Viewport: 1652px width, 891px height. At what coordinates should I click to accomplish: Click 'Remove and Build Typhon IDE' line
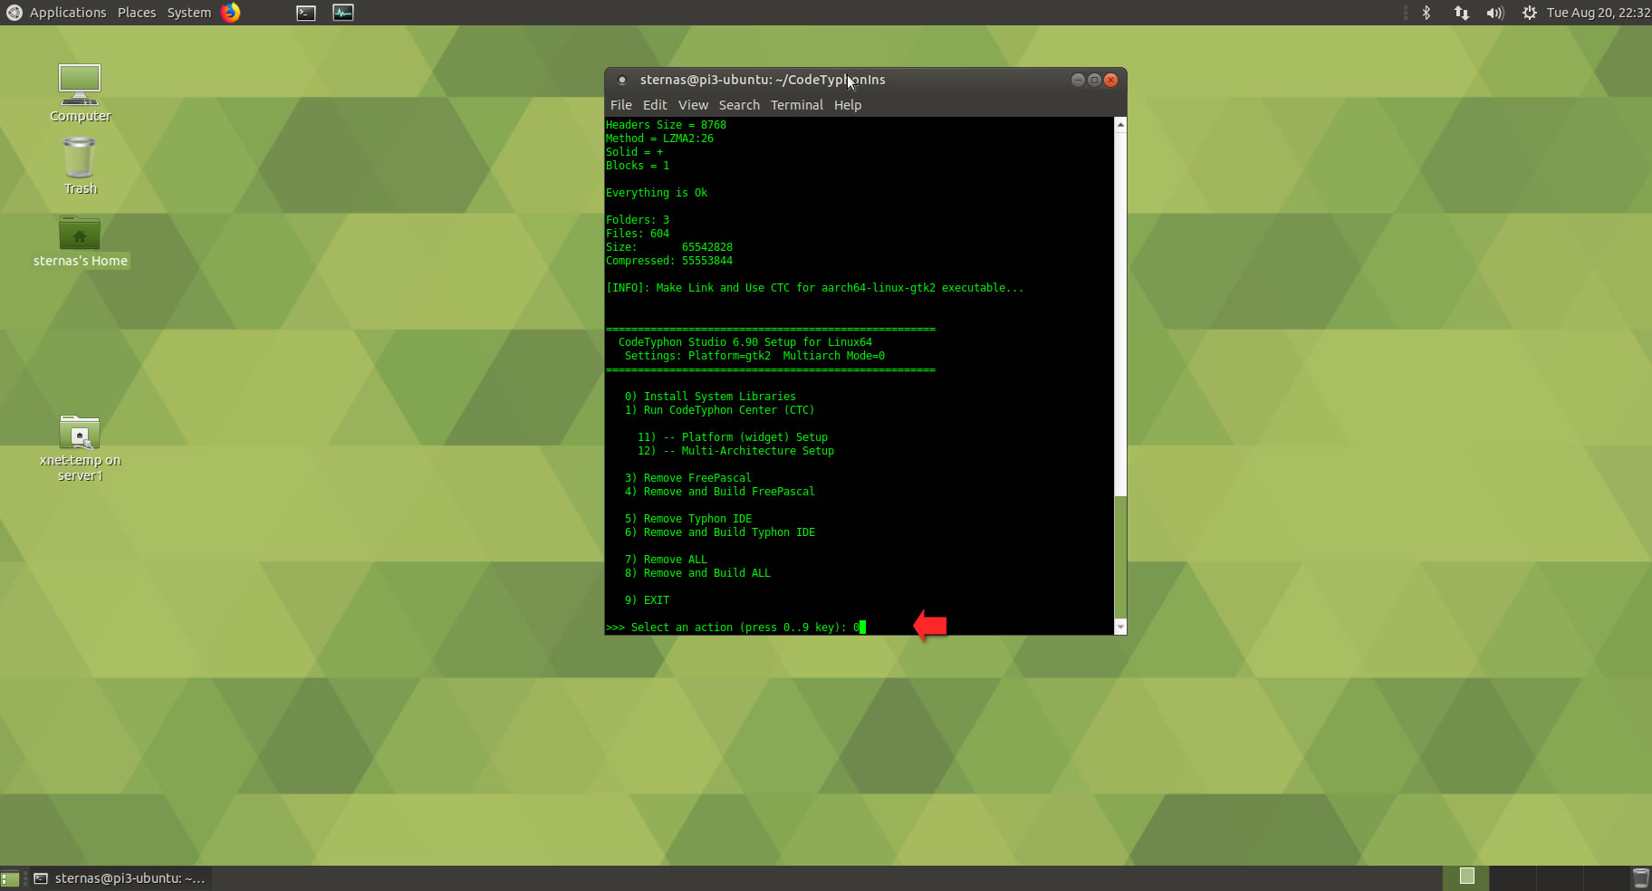point(719,532)
